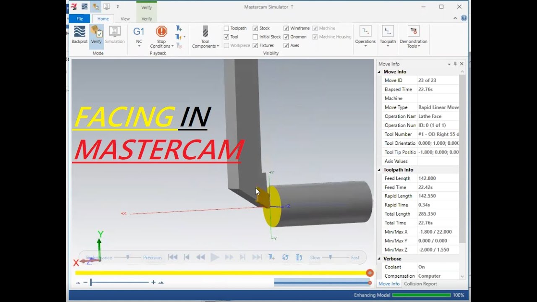Enable the Toolpath visibility checkbox
Viewport: 537px width, 302px height.
(227, 29)
